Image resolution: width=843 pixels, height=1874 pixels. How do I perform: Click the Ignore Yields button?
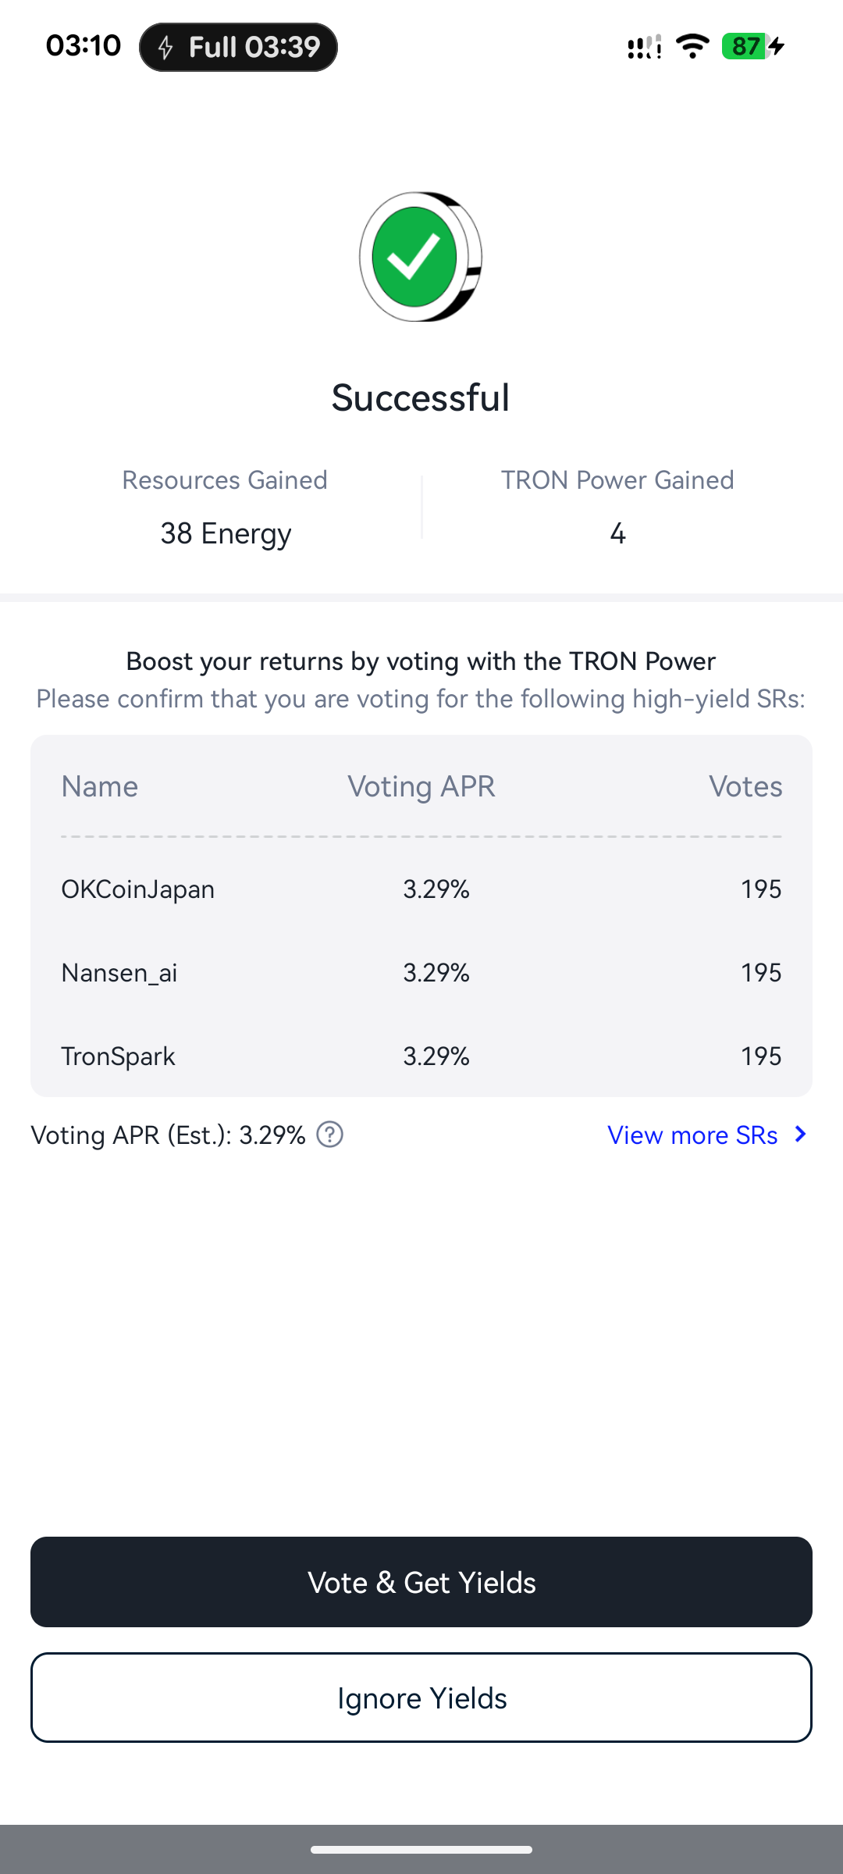421,1698
